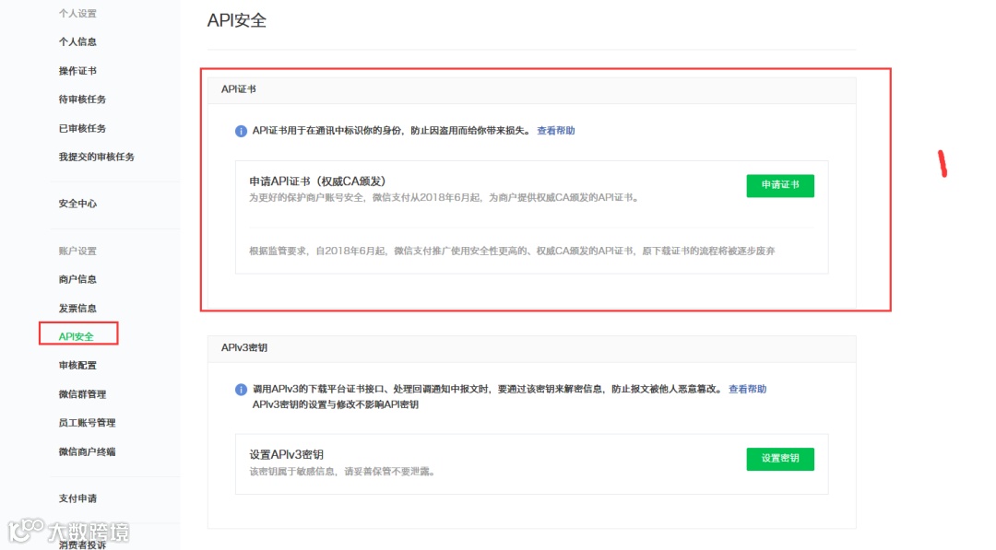Open 支付申请 in the sidebar
Viewport: 996px width, 550px height.
coord(77,498)
